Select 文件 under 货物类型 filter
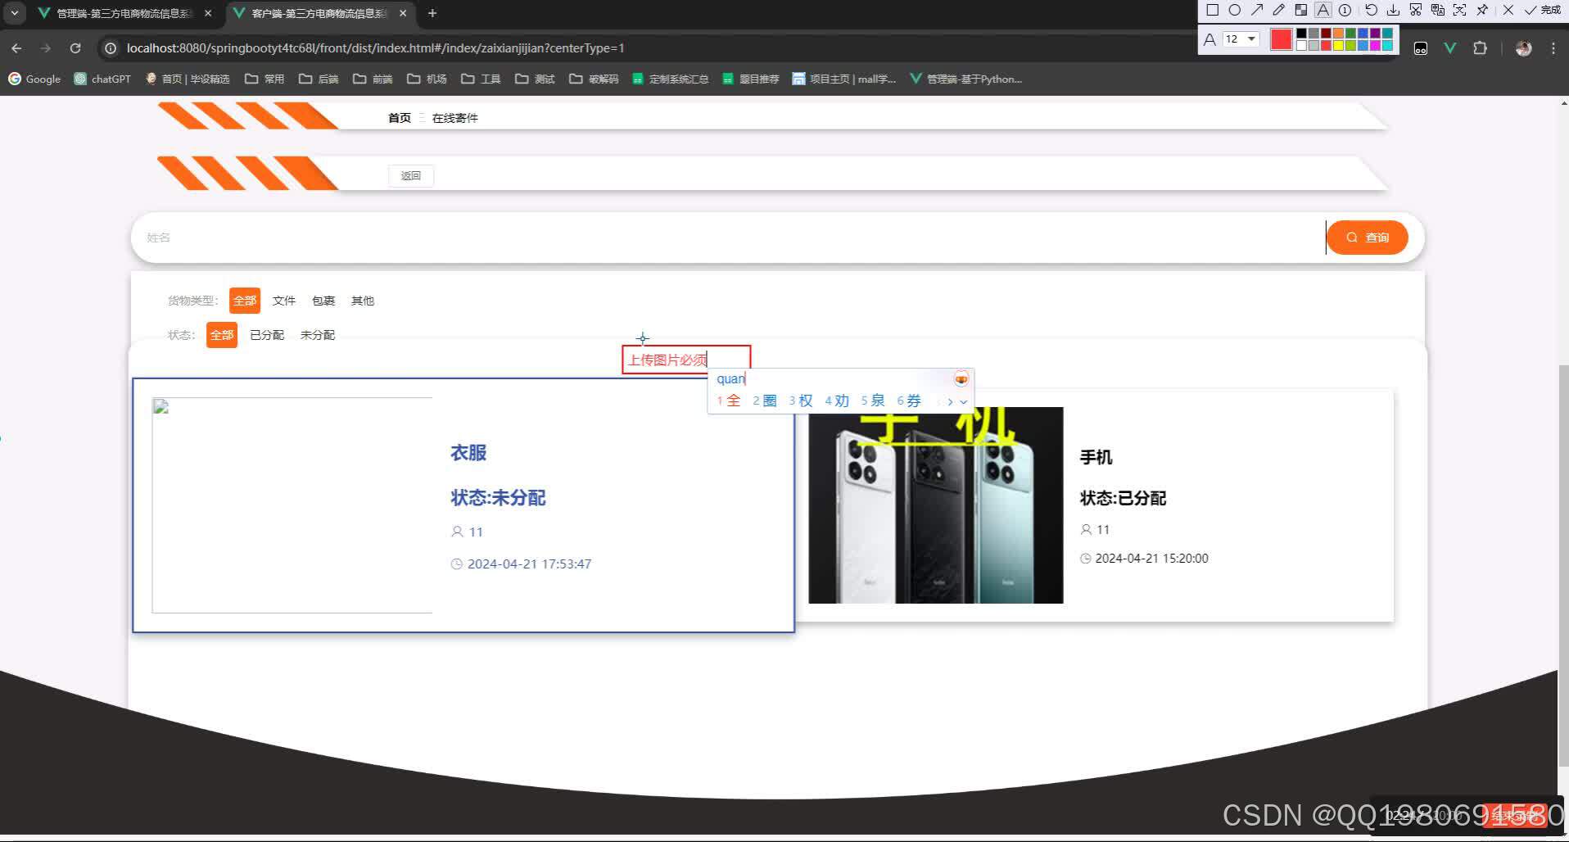 pyautogui.click(x=283, y=301)
